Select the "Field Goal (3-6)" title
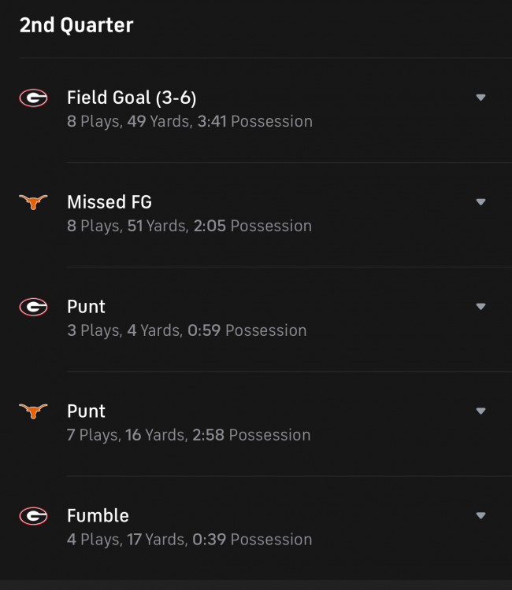This screenshot has width=512, height=590. tap(132, 98)
